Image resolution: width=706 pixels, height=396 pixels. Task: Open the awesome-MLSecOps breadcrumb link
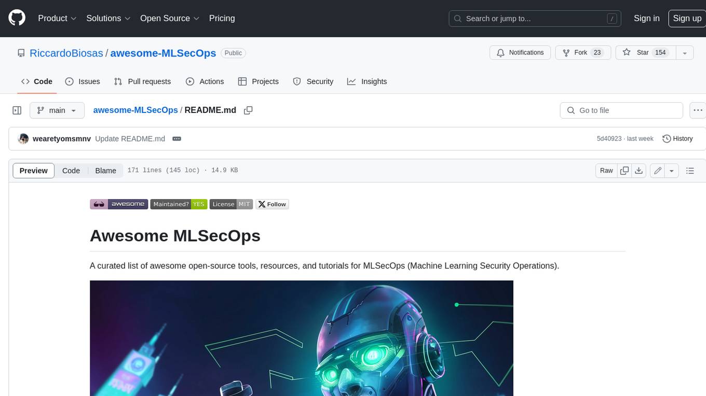coord(135,110)
